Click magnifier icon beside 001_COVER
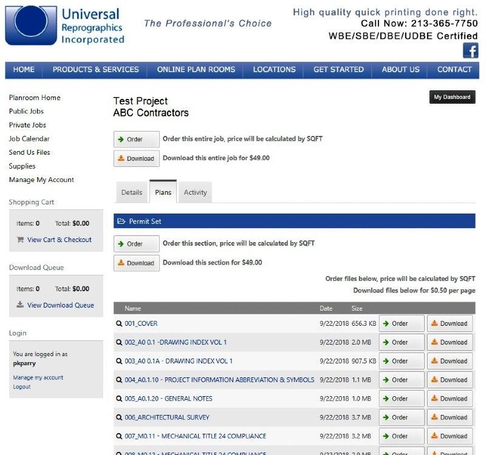Screen dimensions: 486x455 click(119, 324)
